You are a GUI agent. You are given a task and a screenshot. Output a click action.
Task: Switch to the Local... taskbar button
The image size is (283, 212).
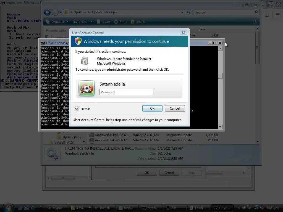click(x=198, y=208)
